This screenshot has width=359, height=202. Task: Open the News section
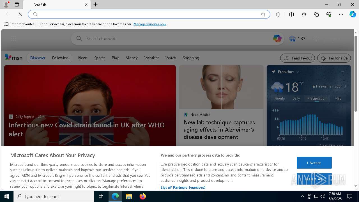coord(83,58)
